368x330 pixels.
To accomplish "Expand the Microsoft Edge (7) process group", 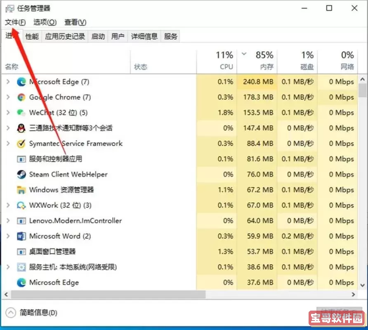I will coord(8,82).
